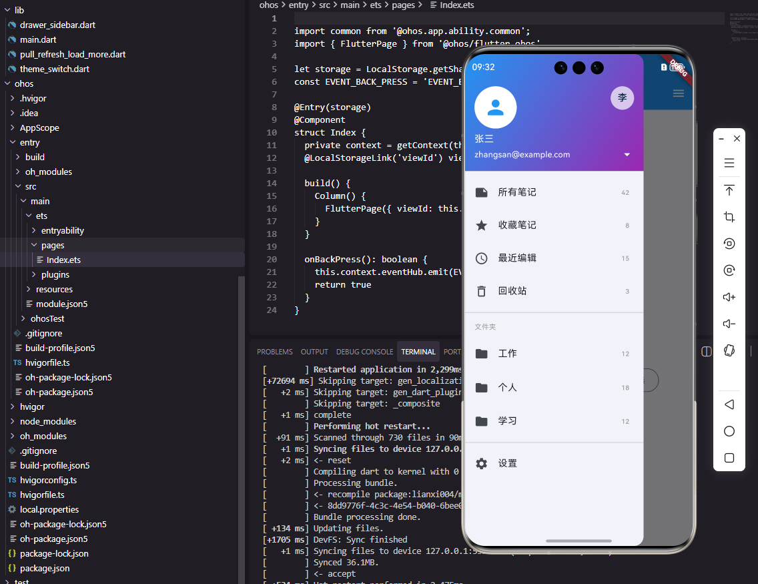
Task: Switch to the OUTPUT tab
Action: click(x=314, y=352)
